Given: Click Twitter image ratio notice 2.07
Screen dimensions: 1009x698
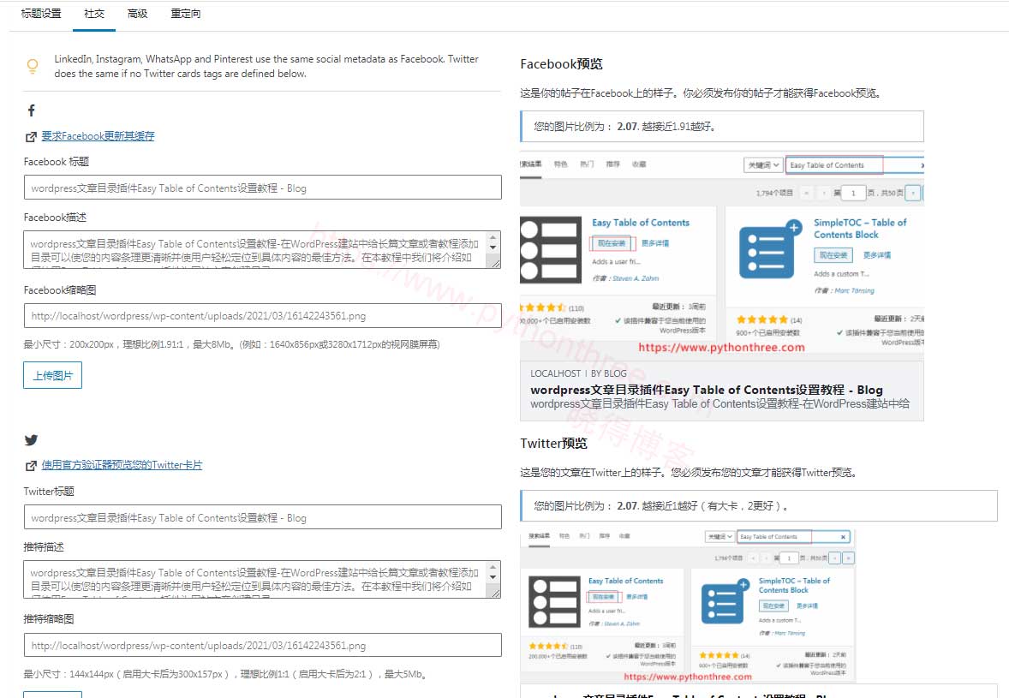Looking at the screenshot, I should [759, 505].
